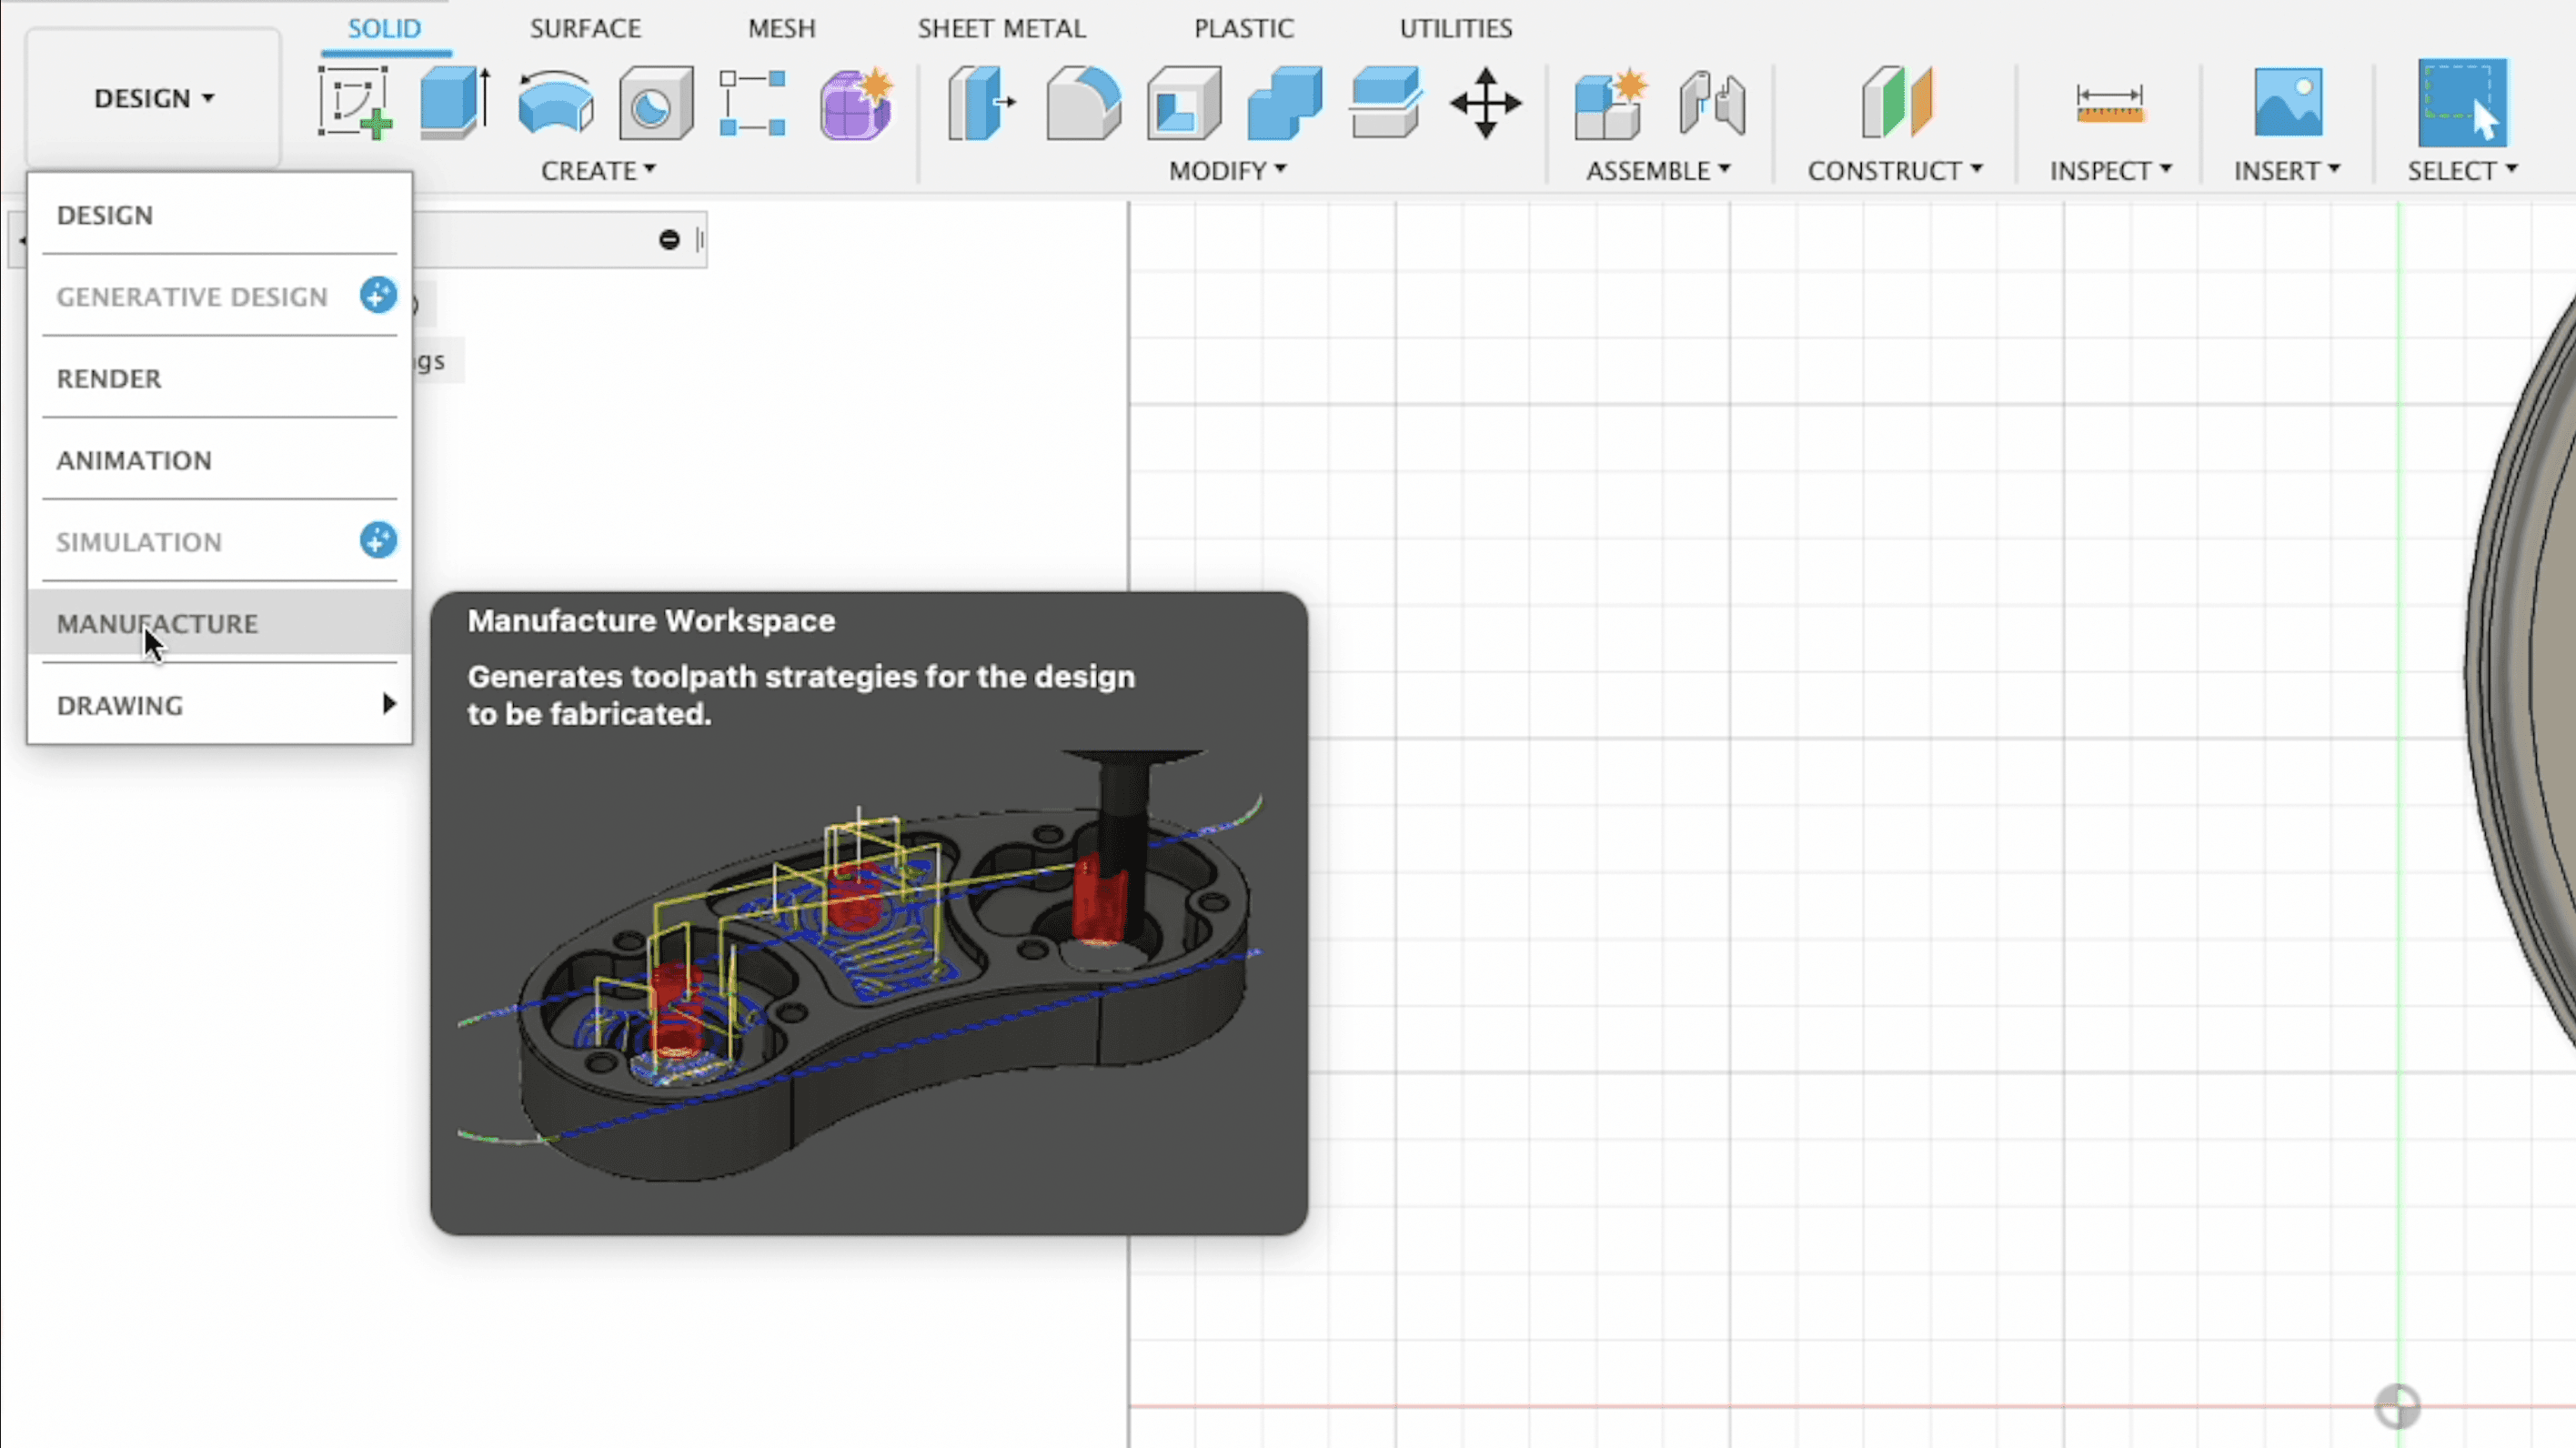Select the Shell tool icon

(x=1184, y=102)
